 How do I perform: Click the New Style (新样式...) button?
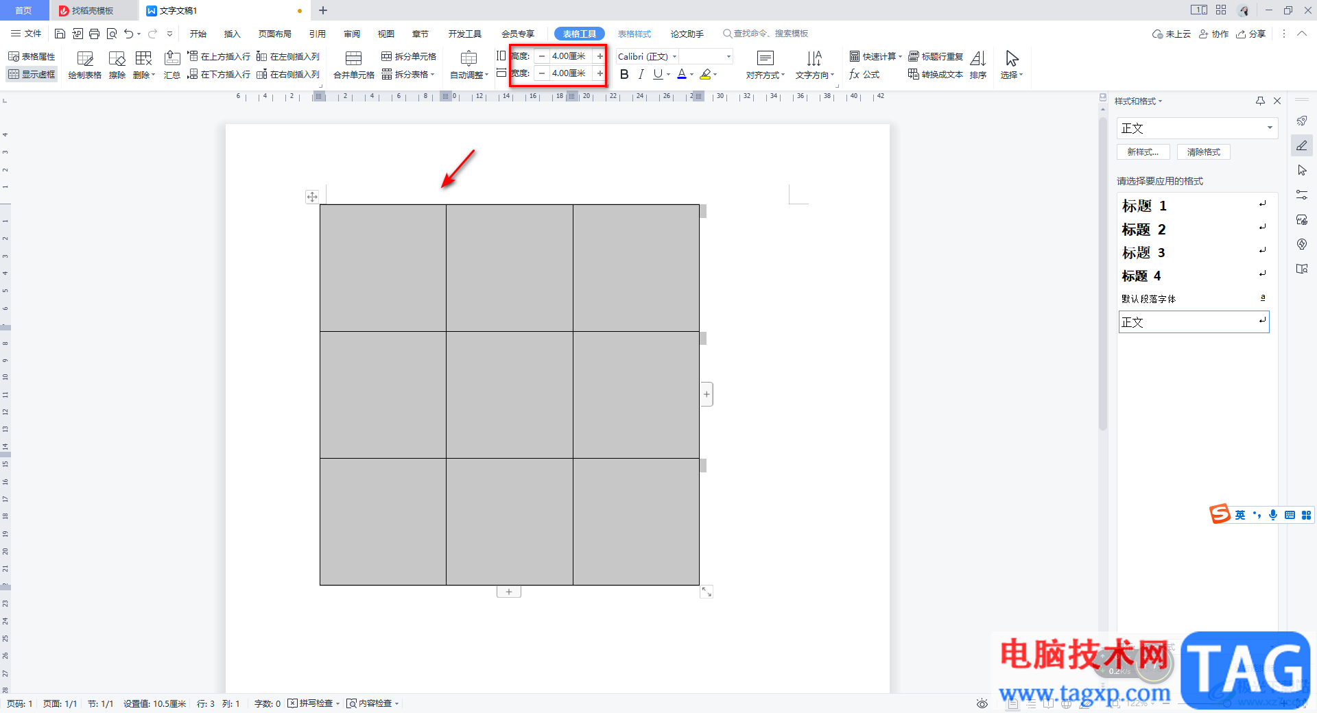[1143, 152]
